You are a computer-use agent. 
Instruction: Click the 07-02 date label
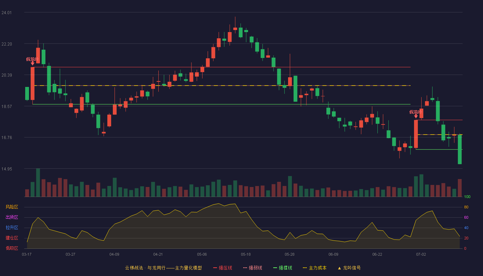(421, 254)
